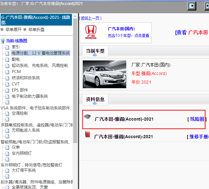Click the page icon next to 索引
This screenshot has height=189, width=209.
coord(7,47)
